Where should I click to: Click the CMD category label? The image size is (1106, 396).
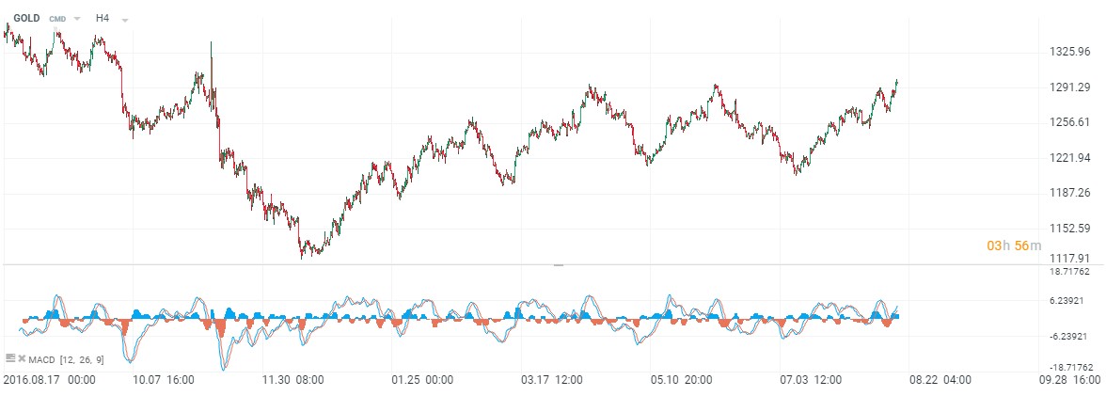tap(57, 18)
